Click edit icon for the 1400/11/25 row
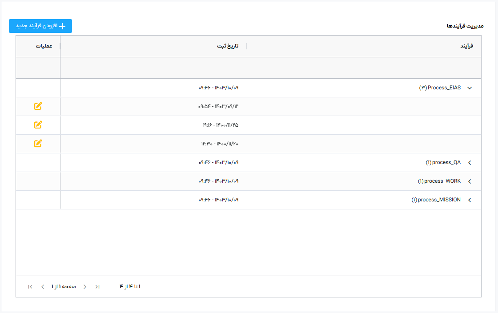Viewport: 498px width, 313px height. click(x=38, y=125)
